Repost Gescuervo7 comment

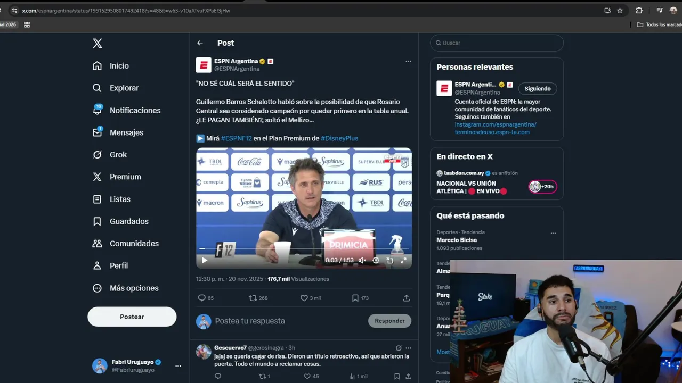pos(264,376)
